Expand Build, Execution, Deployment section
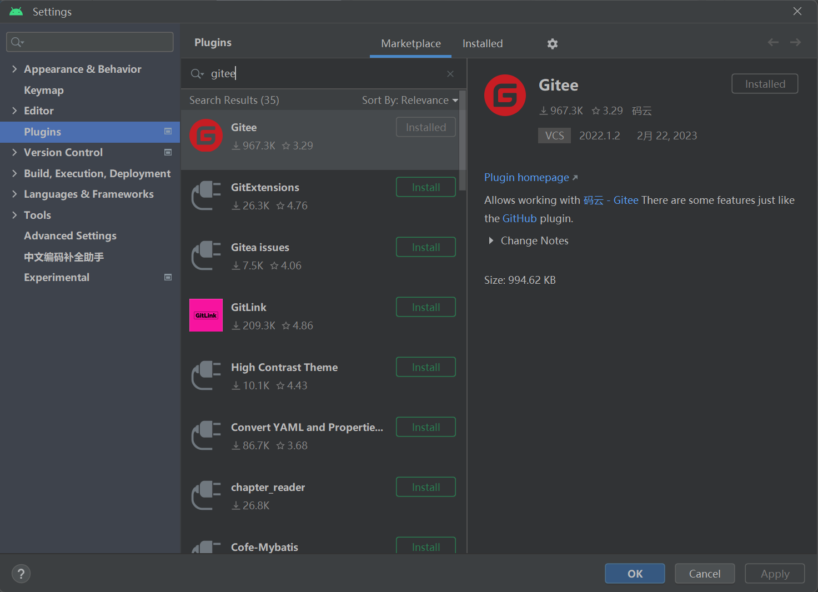Image resolution: width=818 pixels, height=592 pixels. (x=14, y=173)
